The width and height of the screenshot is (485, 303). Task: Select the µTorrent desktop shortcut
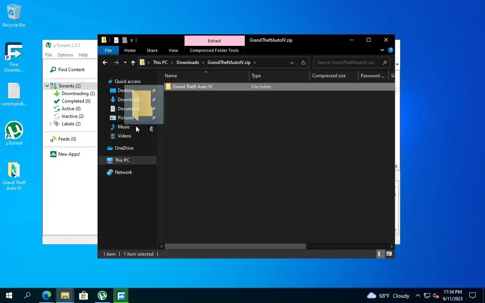click(x=14, y=133)
